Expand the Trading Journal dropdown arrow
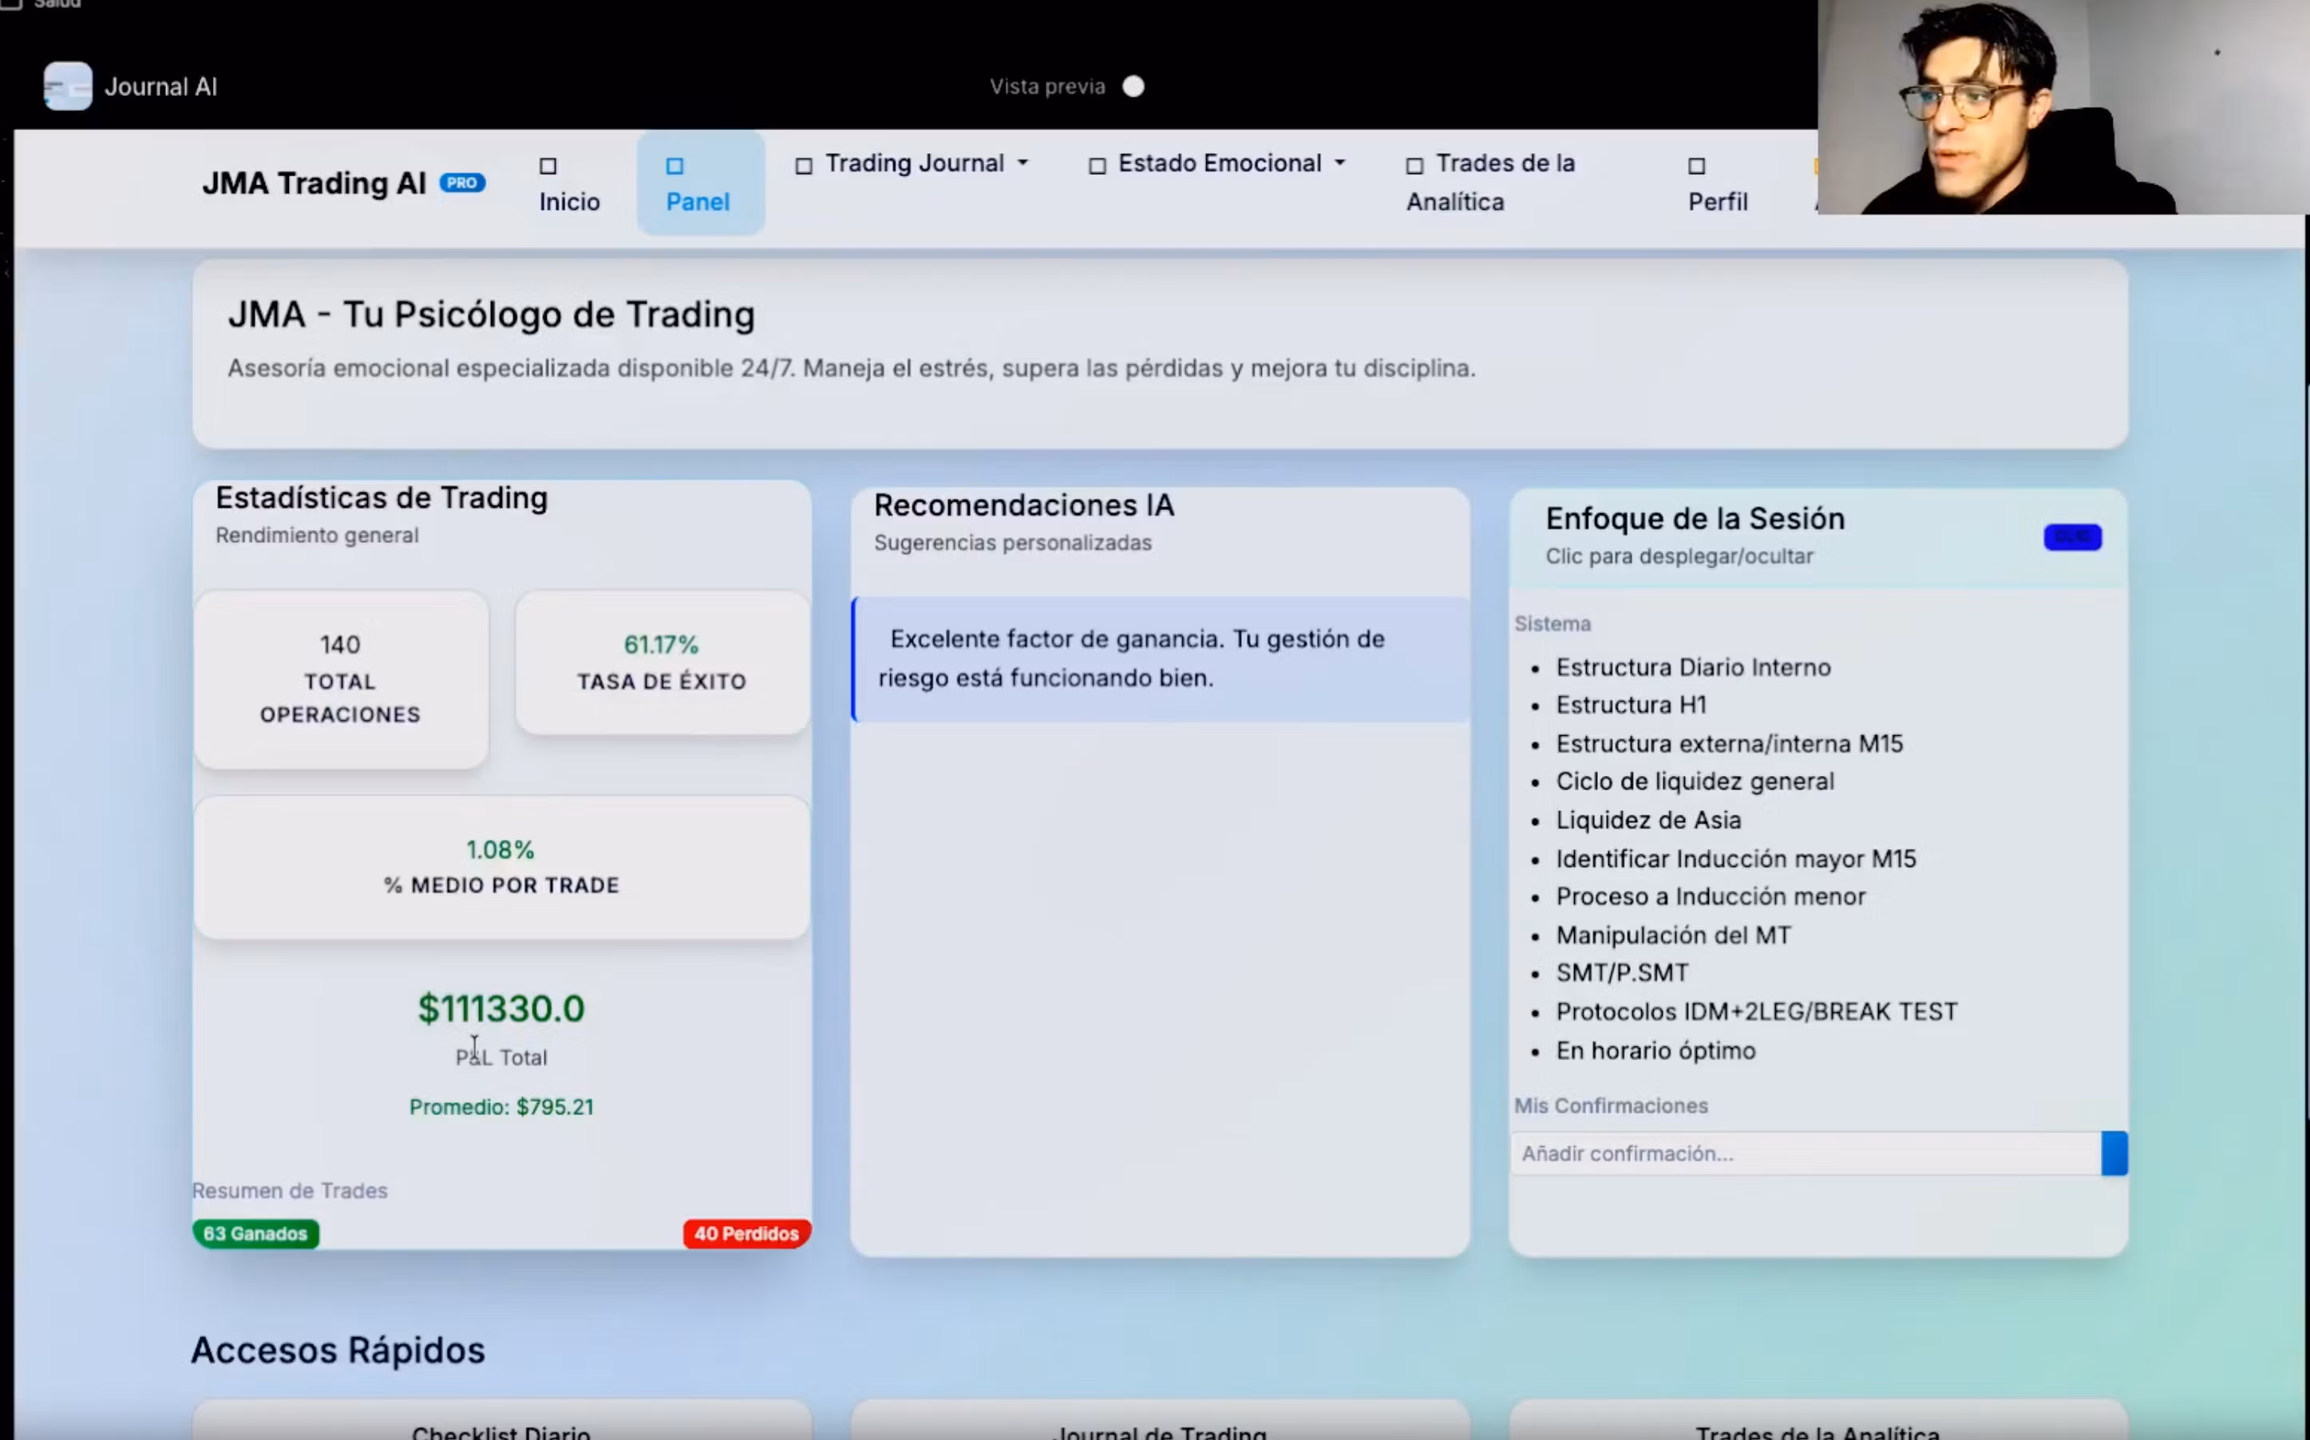 (x=1022, y=164)
